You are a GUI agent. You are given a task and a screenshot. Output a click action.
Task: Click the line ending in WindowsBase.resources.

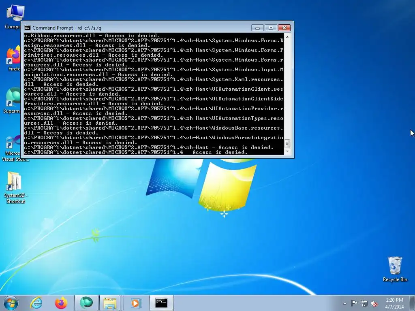(154, 128)
